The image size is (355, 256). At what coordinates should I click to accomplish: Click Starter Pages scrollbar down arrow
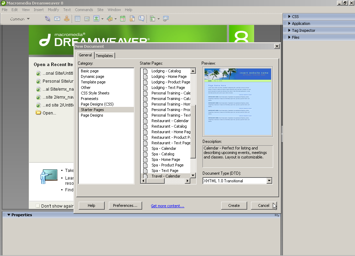[x=193, y=176]
